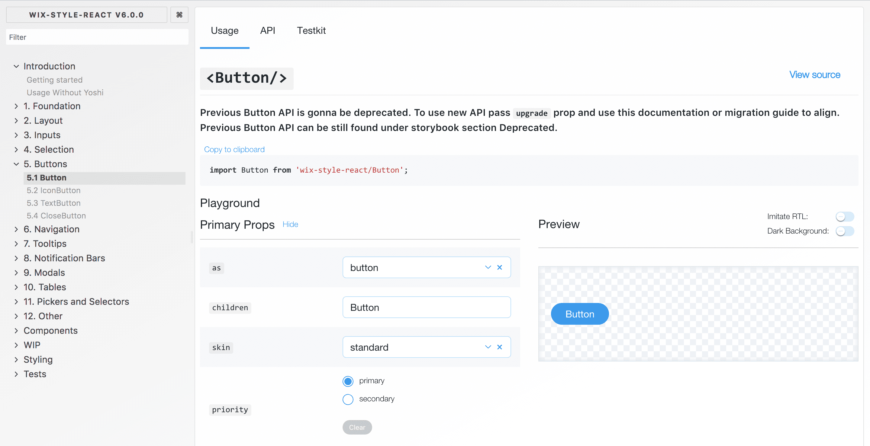Image resolution: width=870 pixels, height=446 pixels.
Task: Open the 'as' dropdown arrow
Action: coord(488,268)
